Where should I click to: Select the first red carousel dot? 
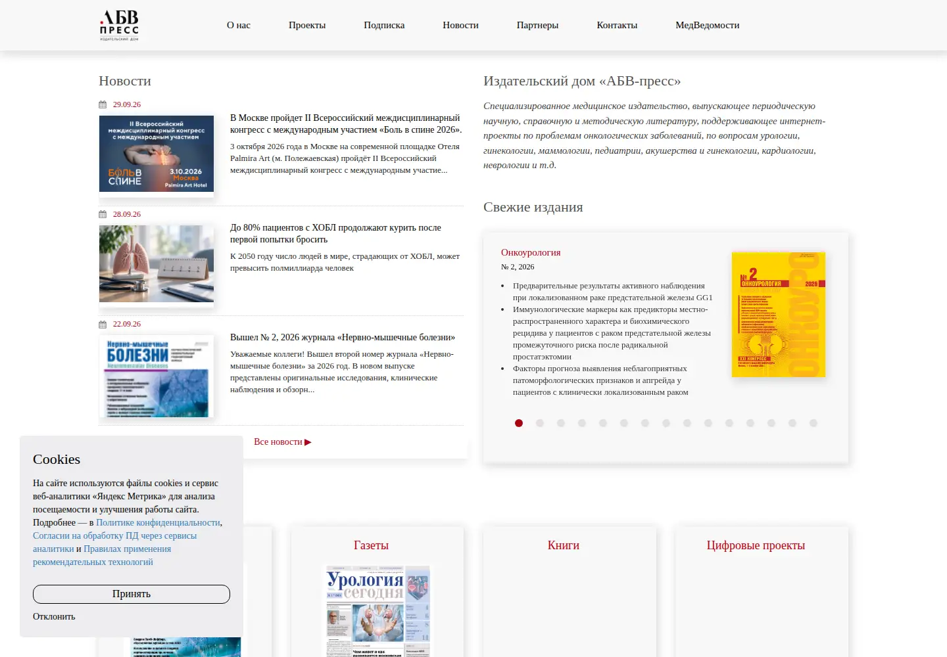pos(519,423)
